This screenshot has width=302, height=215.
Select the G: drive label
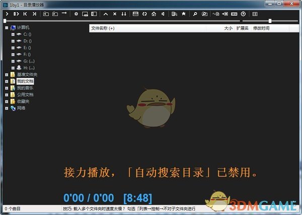(x=29, y=61)
